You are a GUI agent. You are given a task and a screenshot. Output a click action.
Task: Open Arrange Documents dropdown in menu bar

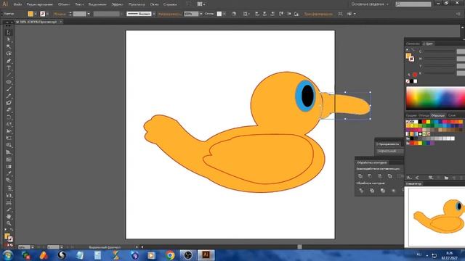pos(201,4)
